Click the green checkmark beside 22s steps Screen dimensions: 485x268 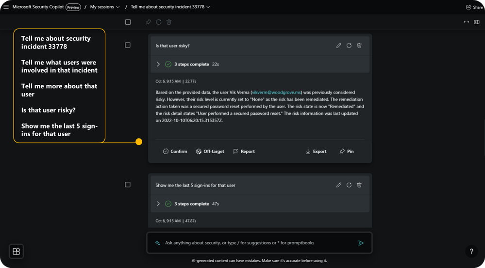[168, 64]
